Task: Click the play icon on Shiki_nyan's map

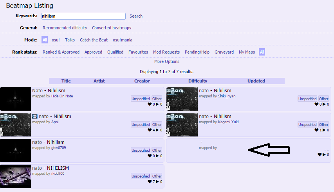Action: (x=324, y=104)
